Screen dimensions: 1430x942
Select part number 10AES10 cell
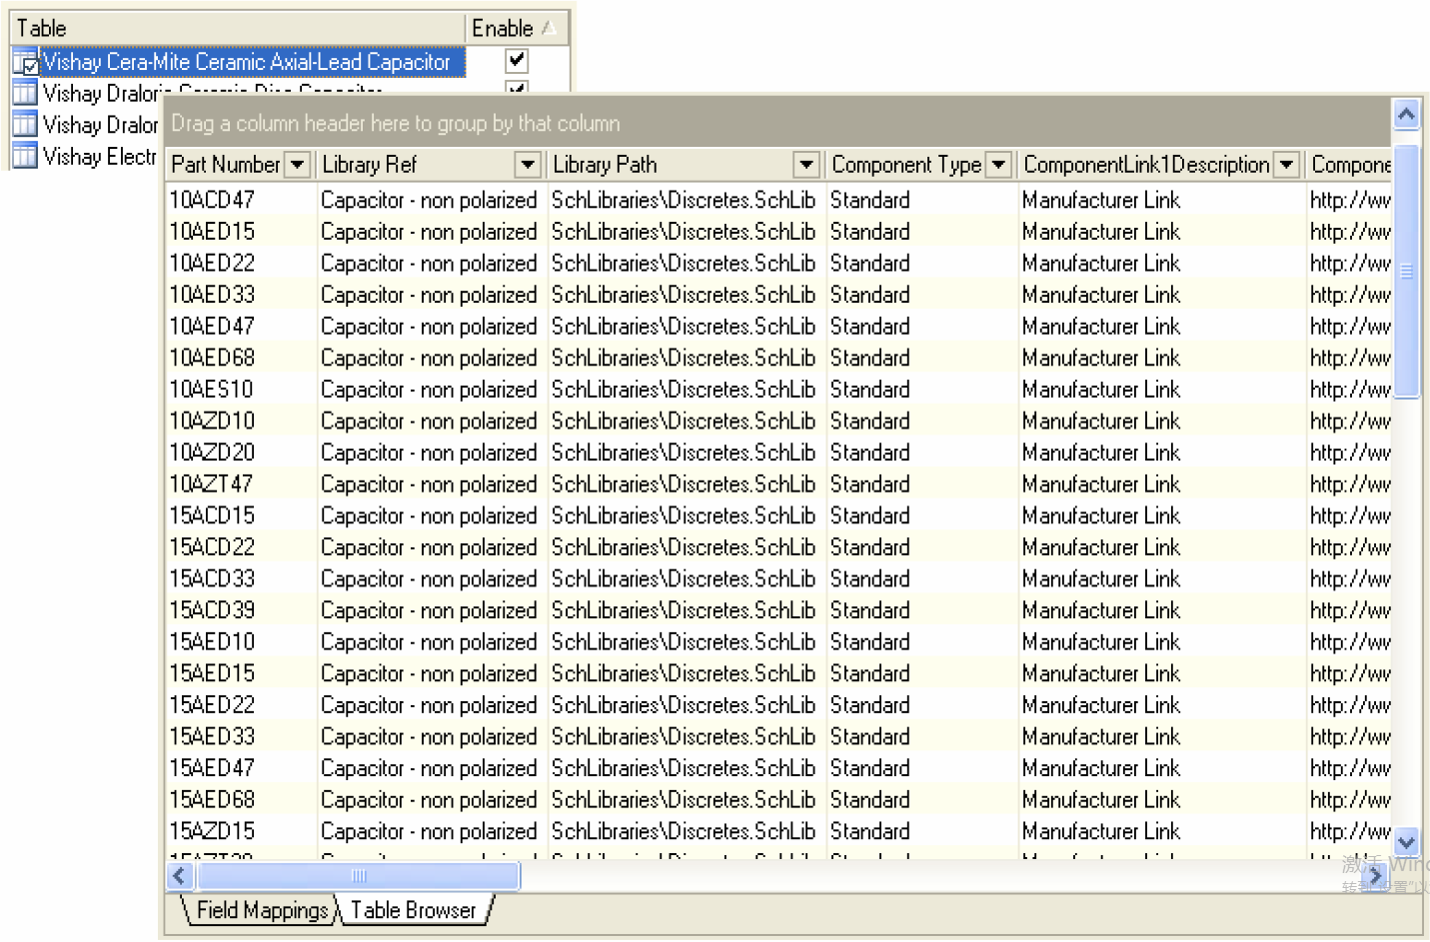pyautogui.click(x=241, y=389)
